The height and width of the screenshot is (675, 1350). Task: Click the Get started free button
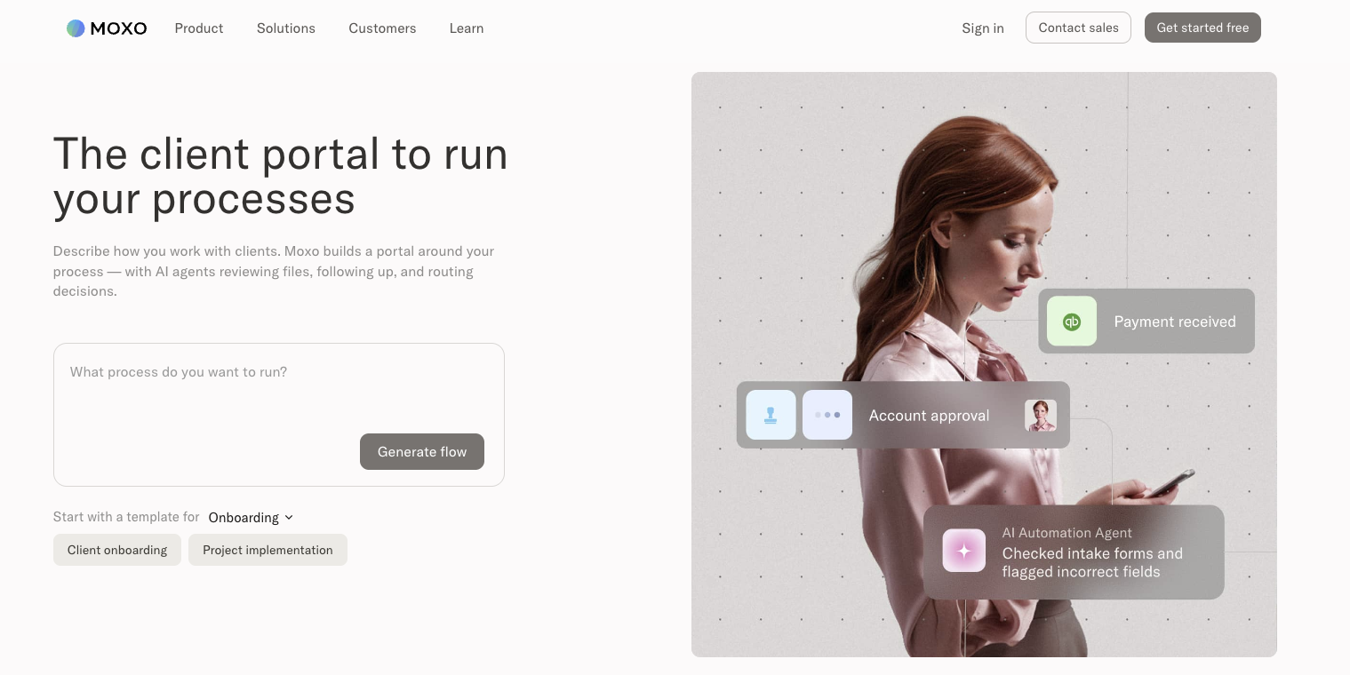point(1202,28)
